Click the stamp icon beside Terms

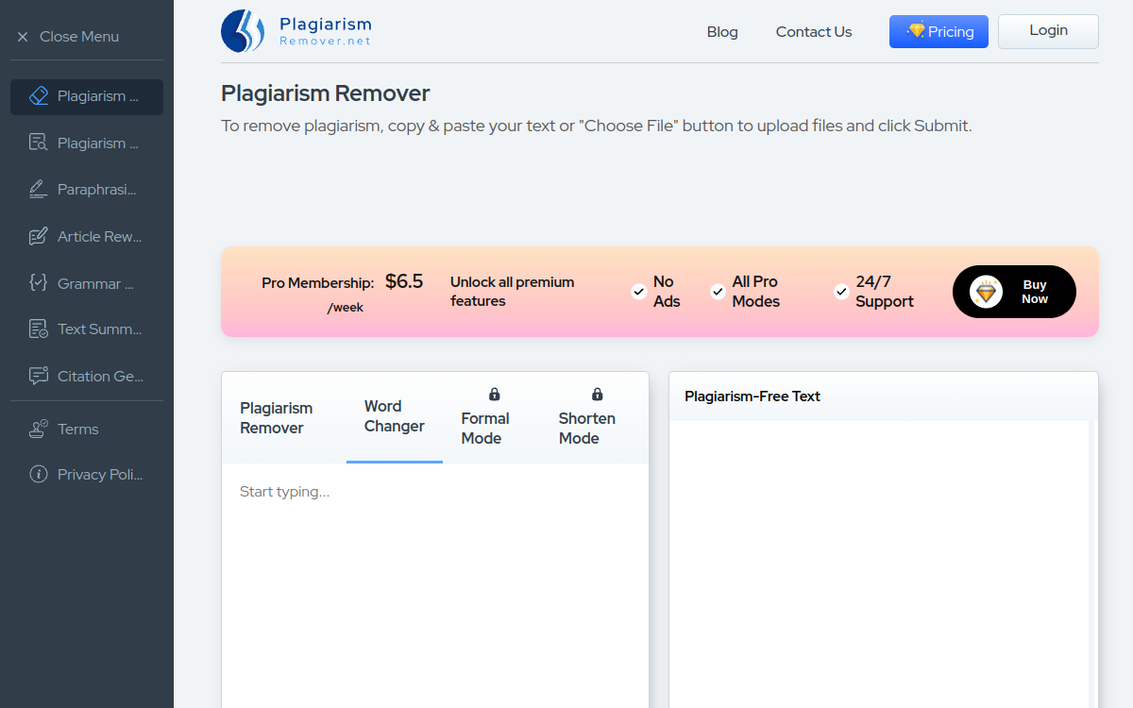point(39,429)
